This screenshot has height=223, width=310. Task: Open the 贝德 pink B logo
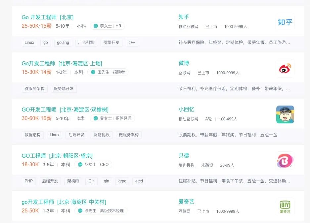coord(285,161)
